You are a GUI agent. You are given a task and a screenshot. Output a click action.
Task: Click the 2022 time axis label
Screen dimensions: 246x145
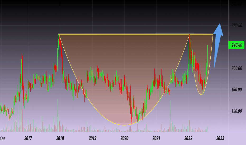[188, 138]
